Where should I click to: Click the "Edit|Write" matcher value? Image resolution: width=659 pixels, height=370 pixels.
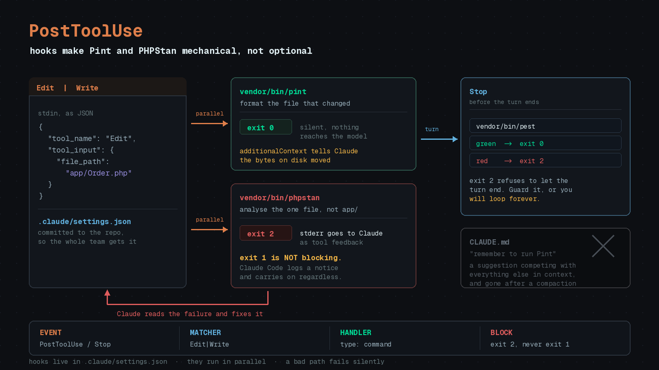[x=209, y=345]
